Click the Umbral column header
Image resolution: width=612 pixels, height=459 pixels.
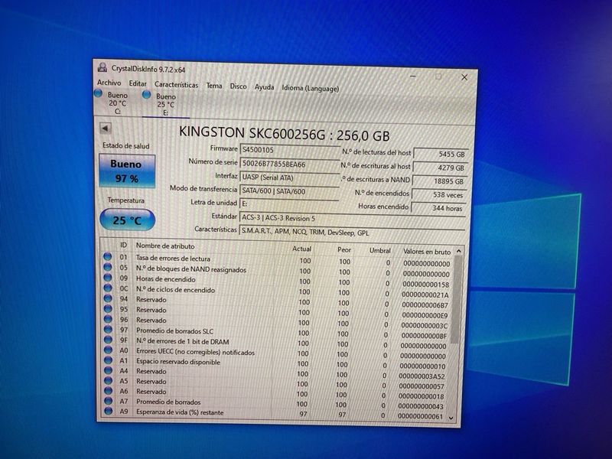(x=379, y=251)
